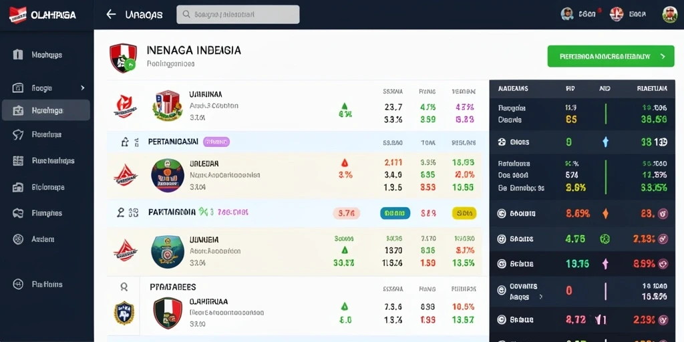684x342 pixels.
Task: Click the red league logo in UALEDAA row
Action: pyautogui.click(x=125, y=175)
